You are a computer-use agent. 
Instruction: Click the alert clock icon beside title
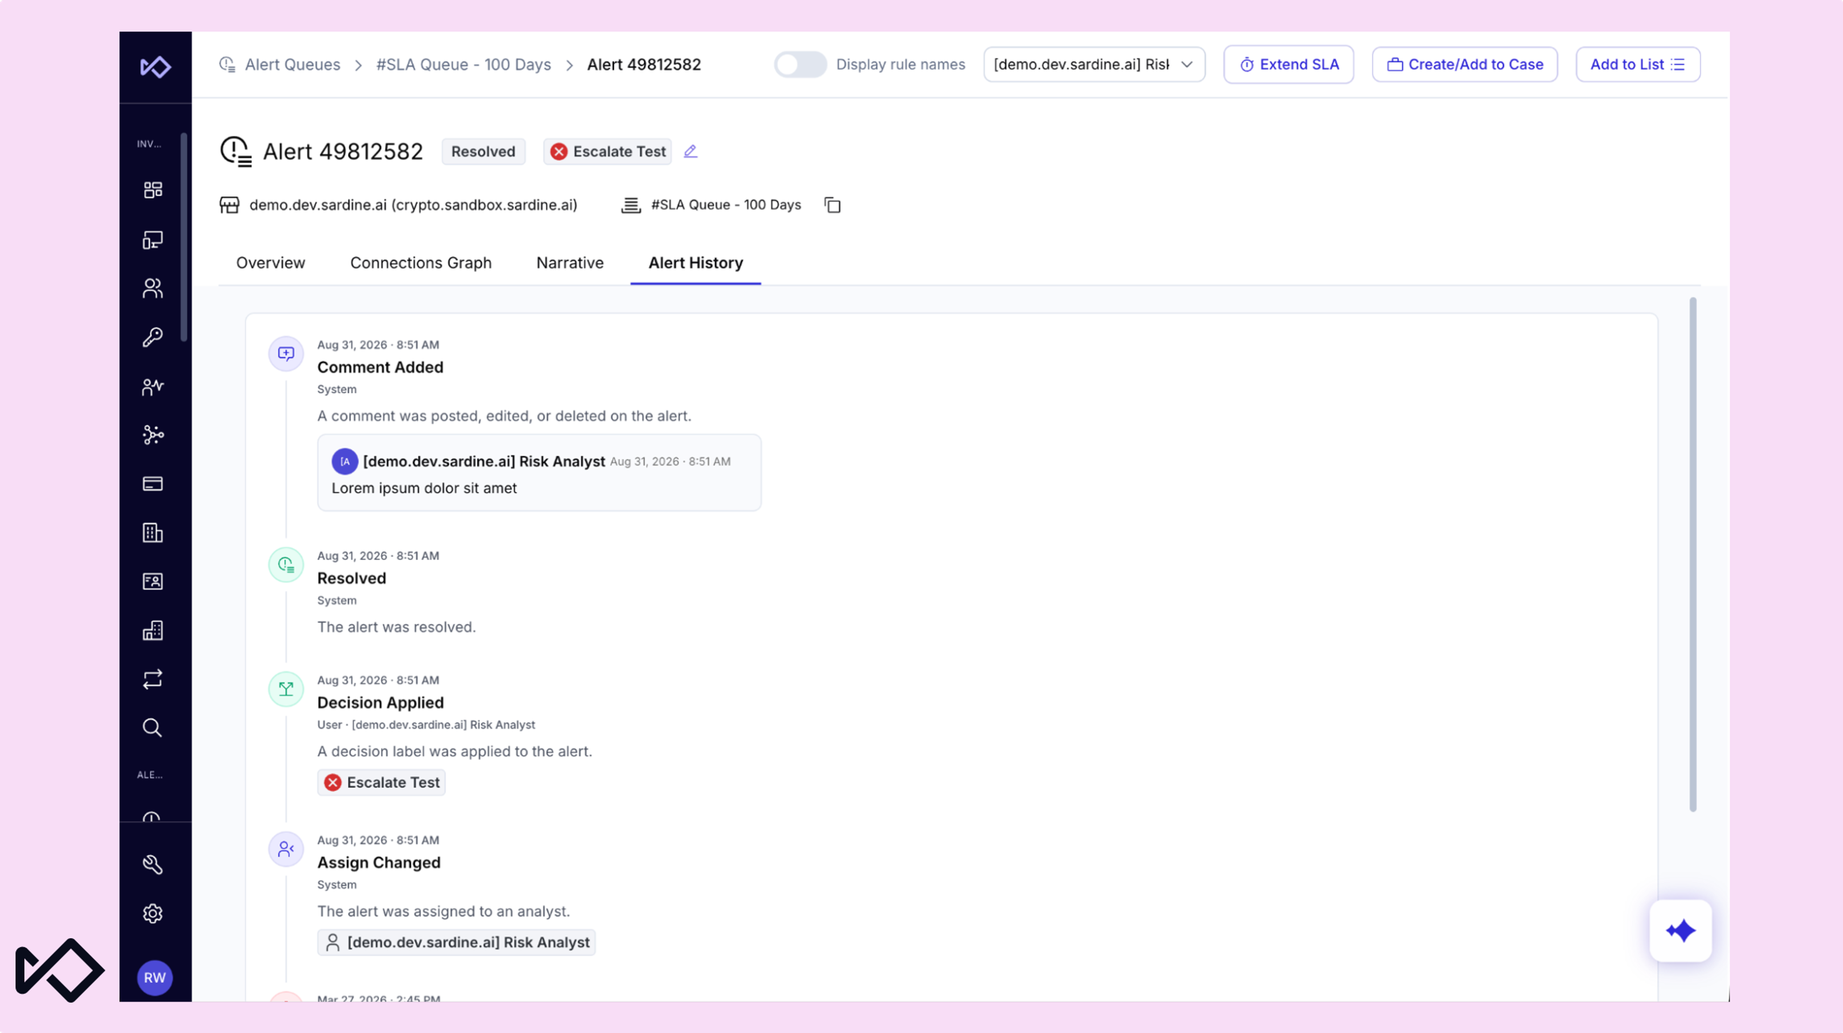click(235, 152)
